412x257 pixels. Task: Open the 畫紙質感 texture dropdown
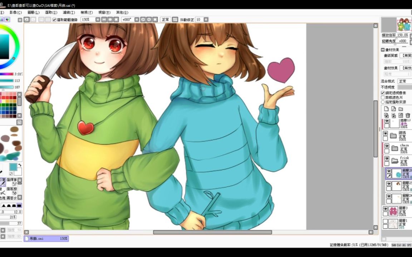(x=406, y=56)
